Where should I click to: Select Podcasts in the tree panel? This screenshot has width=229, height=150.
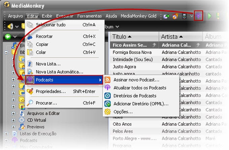(x=29, y=140)
